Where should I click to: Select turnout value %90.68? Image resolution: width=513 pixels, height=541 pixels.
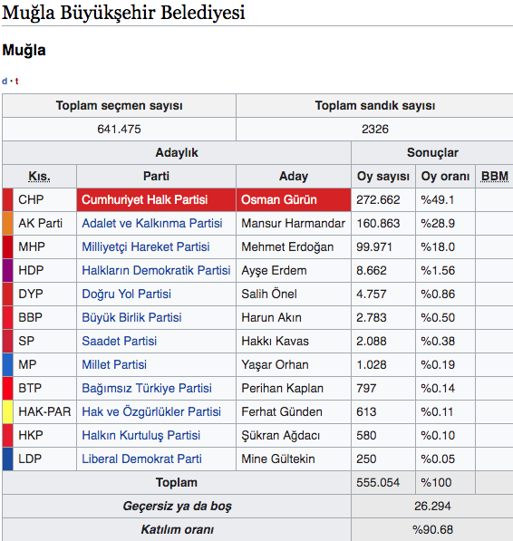point(432,529)
